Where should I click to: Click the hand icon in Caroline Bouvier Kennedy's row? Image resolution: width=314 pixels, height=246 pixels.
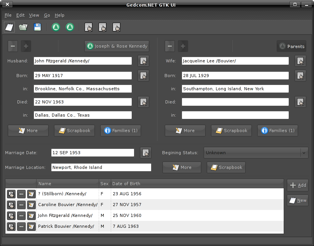(x=11, y=205)
